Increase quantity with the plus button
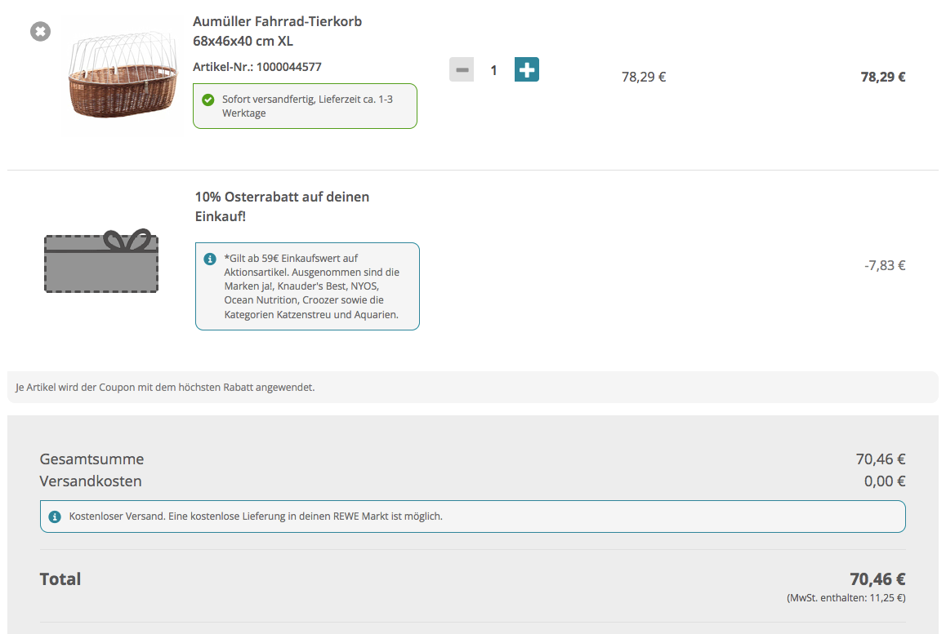 526,70
